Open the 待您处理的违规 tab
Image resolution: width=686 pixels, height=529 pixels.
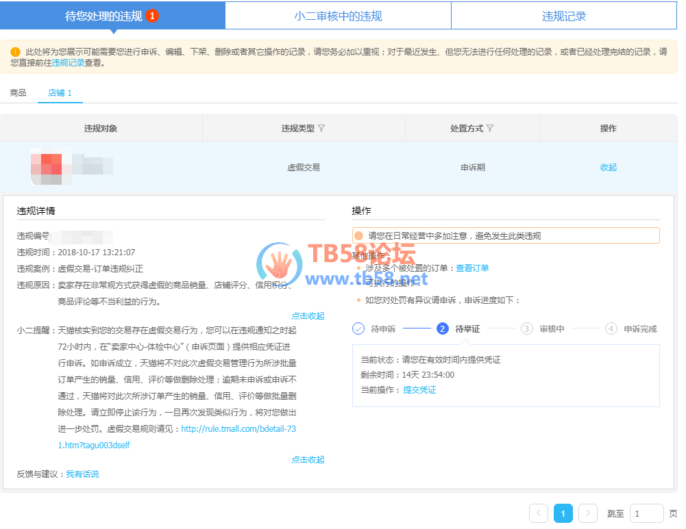(x=112, y=16)
